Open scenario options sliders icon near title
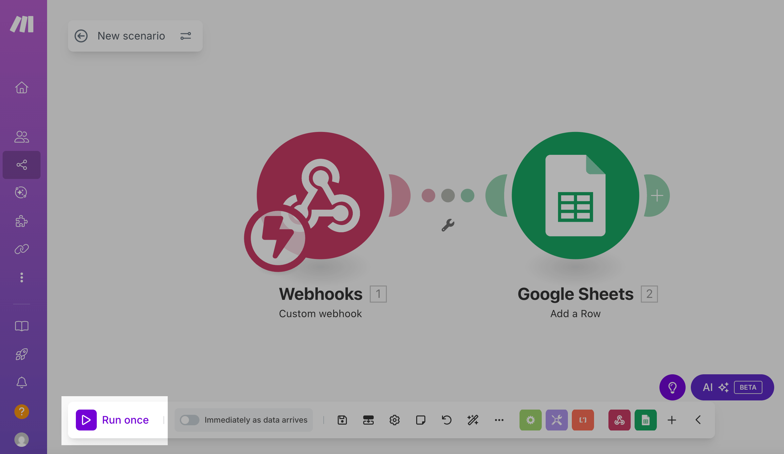 (186, 36)
